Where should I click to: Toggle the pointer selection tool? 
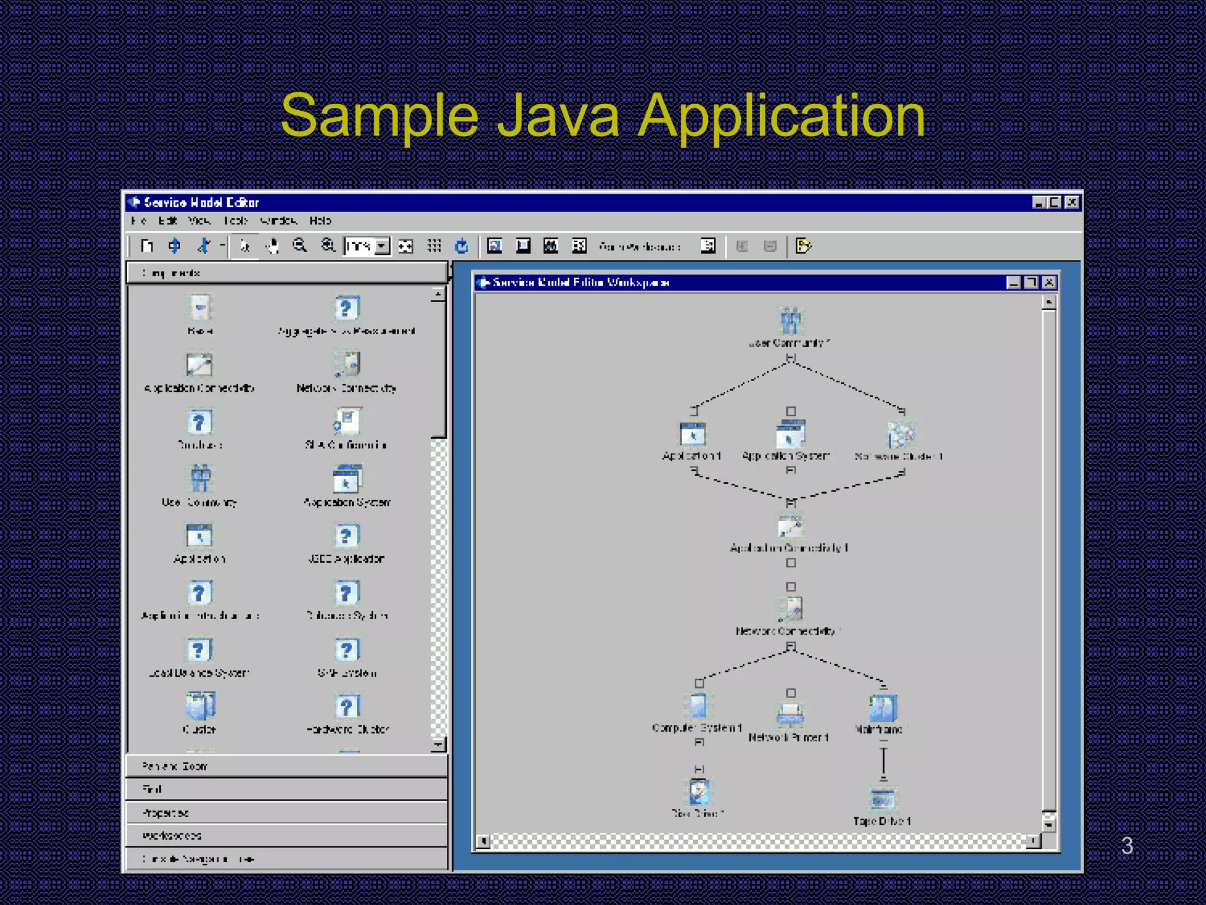244,246
